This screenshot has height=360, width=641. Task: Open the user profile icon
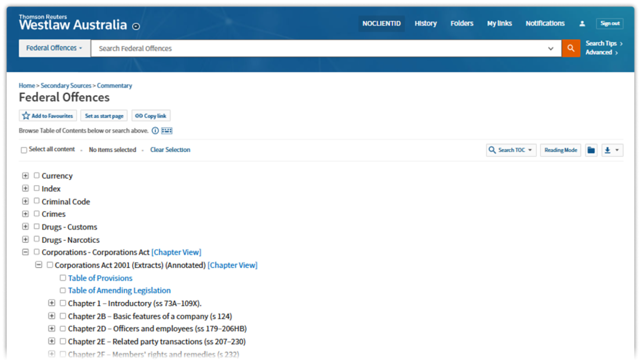(x=582, y=23)
